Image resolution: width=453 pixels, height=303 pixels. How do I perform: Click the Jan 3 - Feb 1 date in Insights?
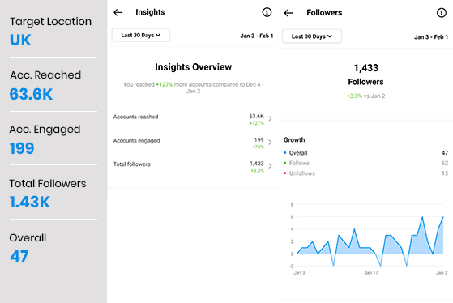pos(257,36)
